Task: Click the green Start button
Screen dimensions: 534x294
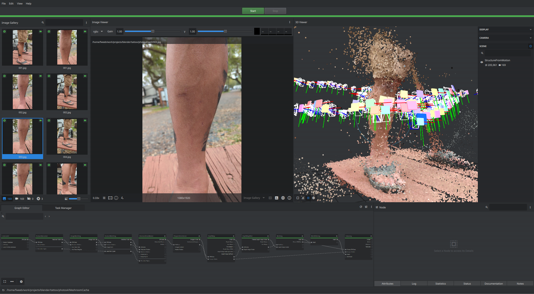Action: tap(253, 11)
